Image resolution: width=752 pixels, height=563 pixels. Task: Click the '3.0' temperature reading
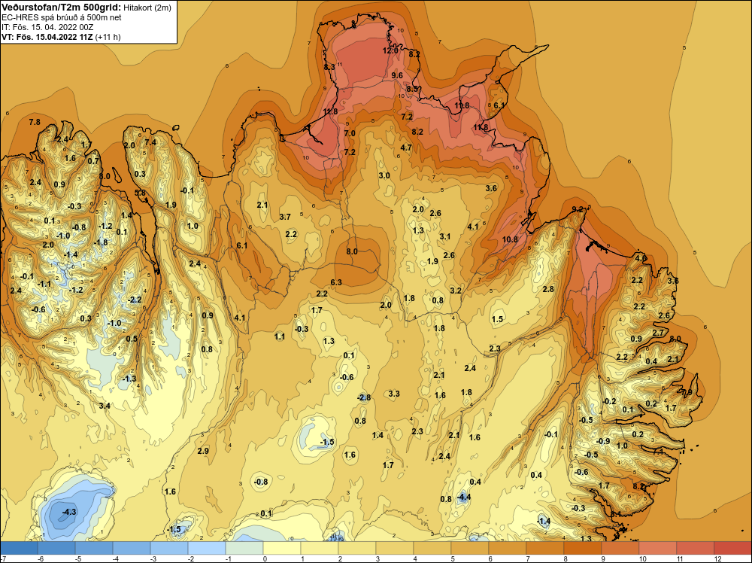(x=384, y=175)
